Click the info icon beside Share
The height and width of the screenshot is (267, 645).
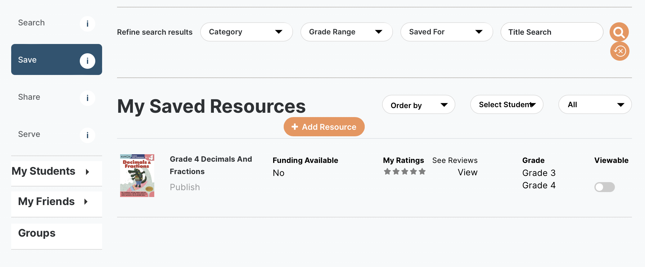tap(87, 98)
